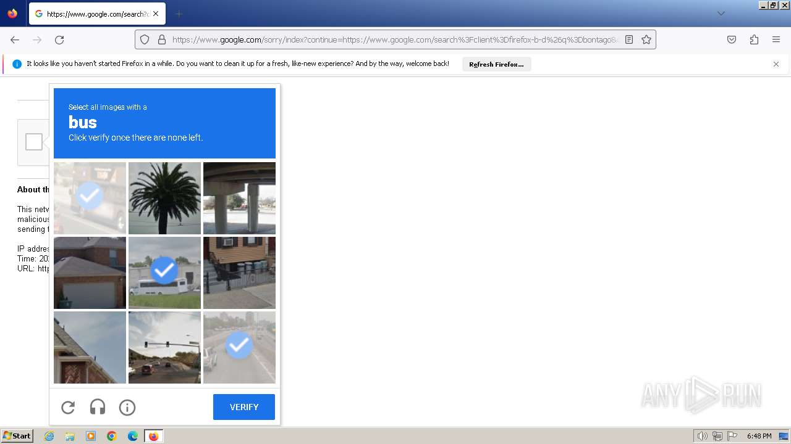Select the porch with trash bins tile
791x444 pixels.
[239, 273]
